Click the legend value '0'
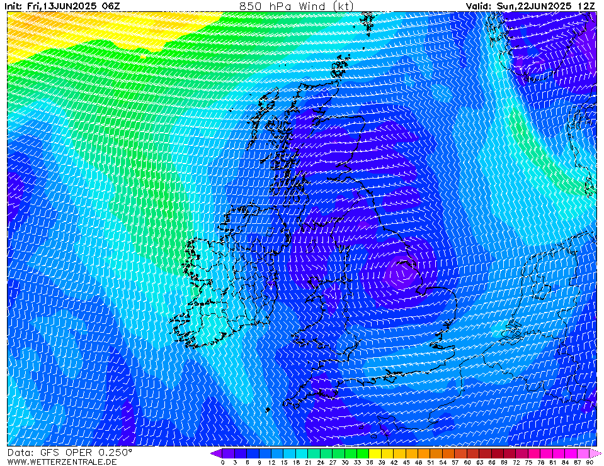Viewport: 604px width, 466px height. point(223,462)
